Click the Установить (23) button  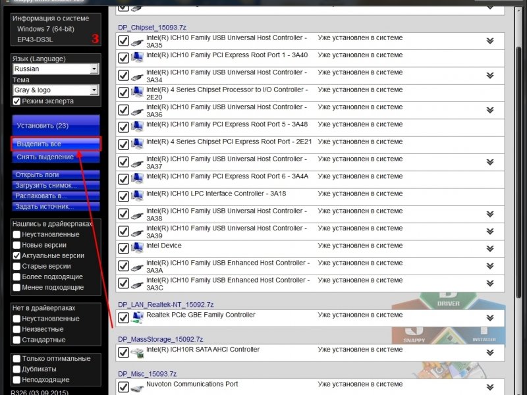56,126
